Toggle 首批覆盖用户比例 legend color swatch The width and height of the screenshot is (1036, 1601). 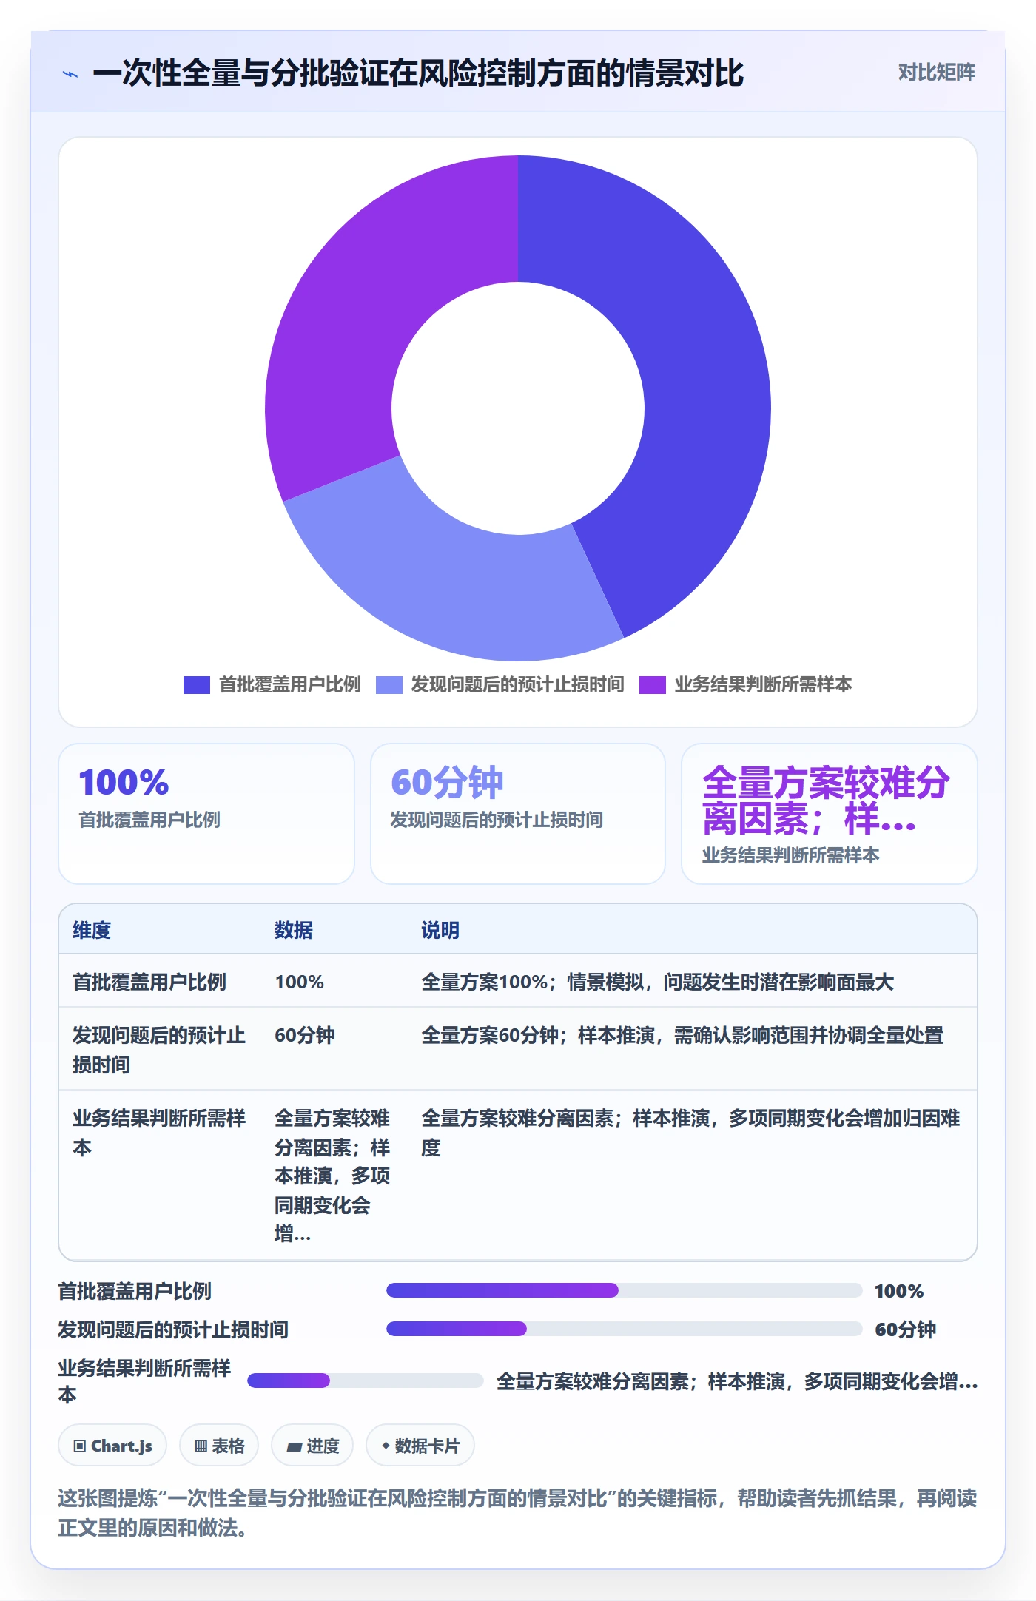pos(197,684)
